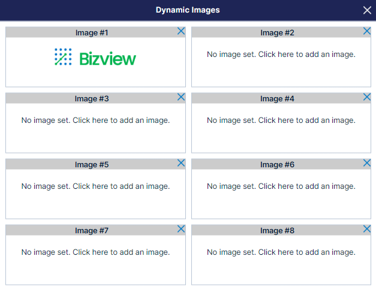Screen dimensions: 376x289
Task: Add an image to Image #2 slot
Action: coord(281,55)
